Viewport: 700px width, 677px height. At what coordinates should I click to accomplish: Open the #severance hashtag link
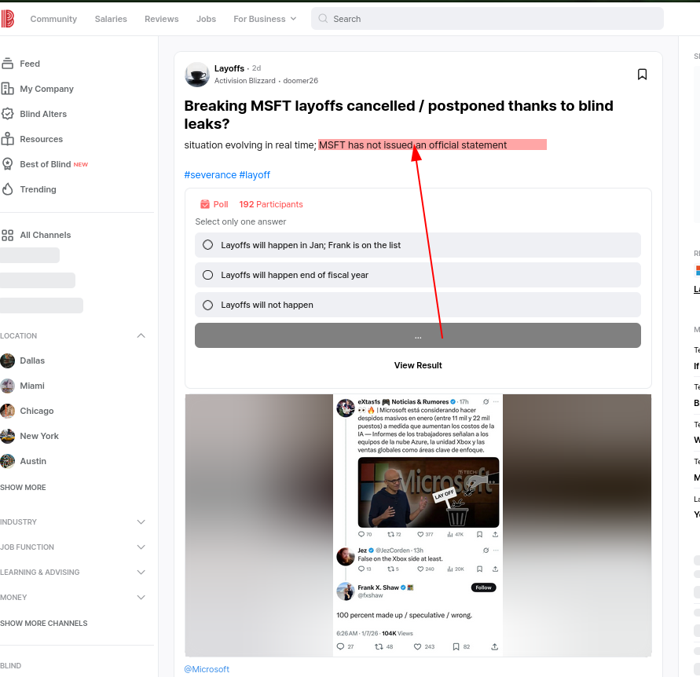coord(210,175)
